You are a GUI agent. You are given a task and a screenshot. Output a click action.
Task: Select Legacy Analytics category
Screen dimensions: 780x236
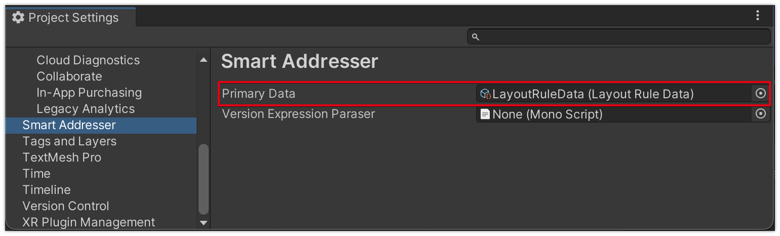coord(86,109)
